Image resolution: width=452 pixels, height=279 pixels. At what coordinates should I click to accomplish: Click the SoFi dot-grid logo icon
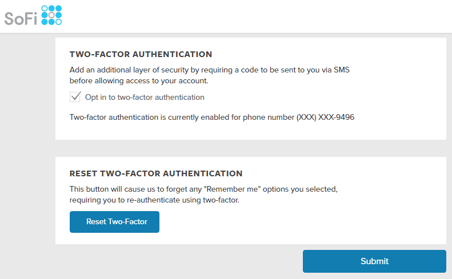tap(51, 15)
